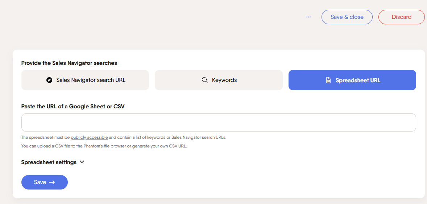The height and width of the screenshot is (204, 427).
Task: Click the chevron next to Spreadsheet settings
Action: coord(82,162)
